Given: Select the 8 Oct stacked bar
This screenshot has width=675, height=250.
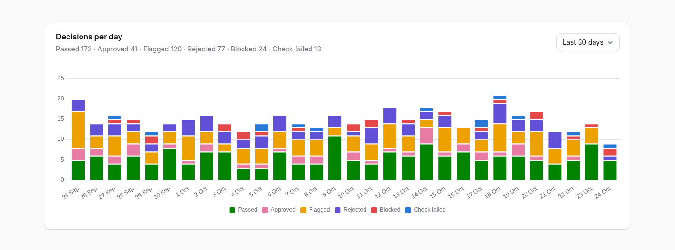Looking at the screenshot, I should [x=317, y=154].
